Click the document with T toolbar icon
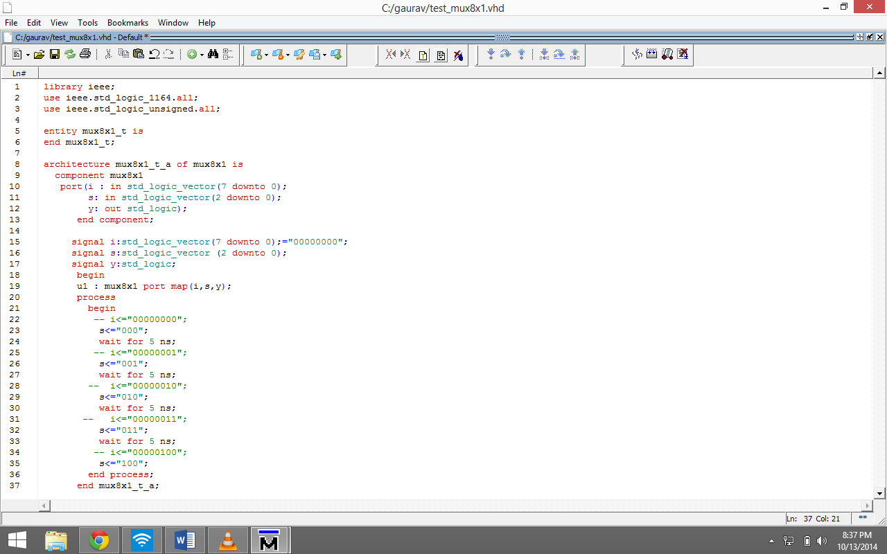Viewport: 887px width, 554px height. click(423, 55)
